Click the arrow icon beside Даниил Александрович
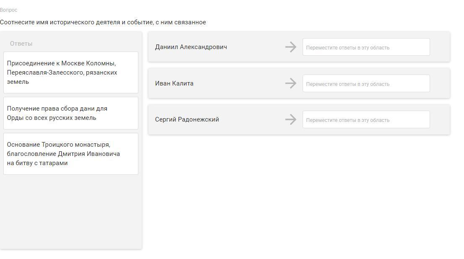Viewport: 464px width, 259px height. pyautogui.click(x=291, y=47)
